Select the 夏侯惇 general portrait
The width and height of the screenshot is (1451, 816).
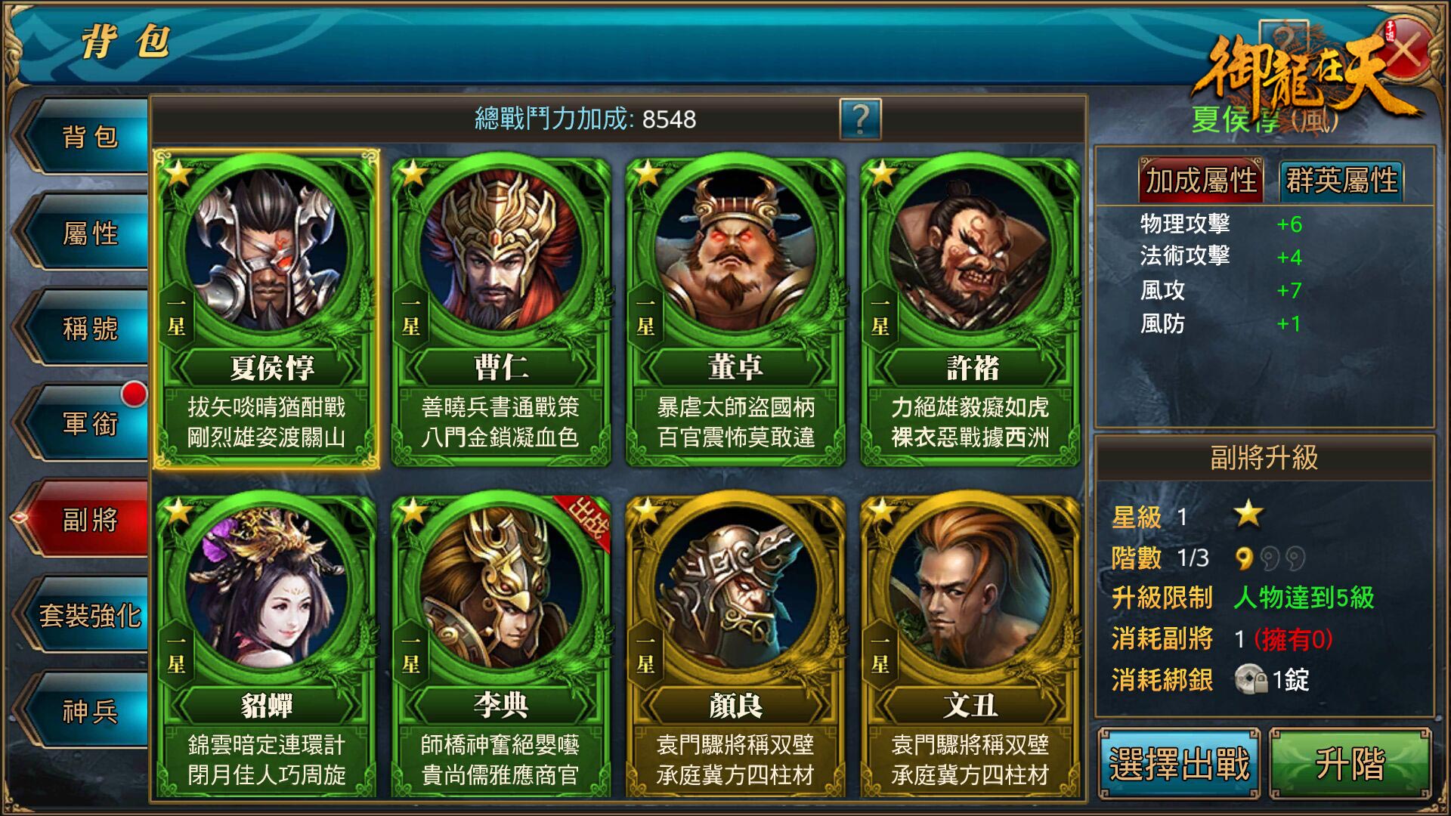[267, 308]
